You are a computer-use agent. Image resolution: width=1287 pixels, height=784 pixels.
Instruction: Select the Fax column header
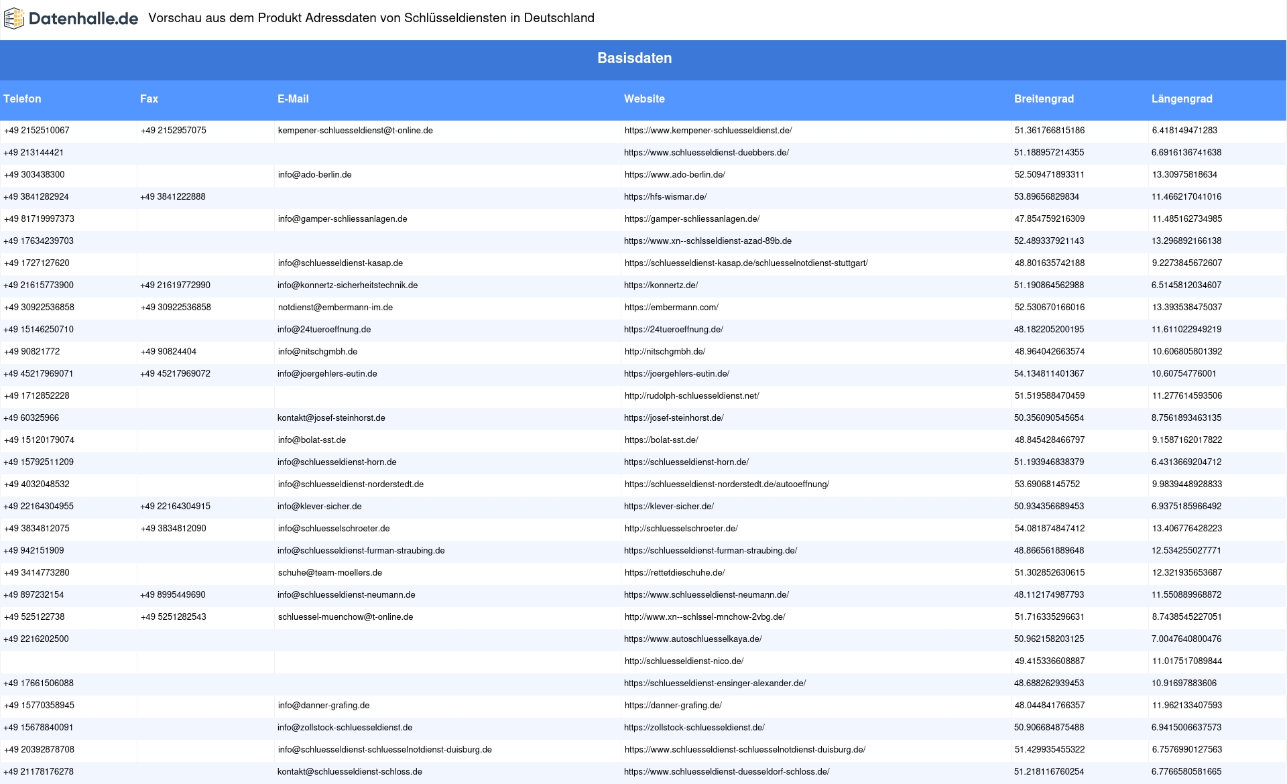[149, 99]
